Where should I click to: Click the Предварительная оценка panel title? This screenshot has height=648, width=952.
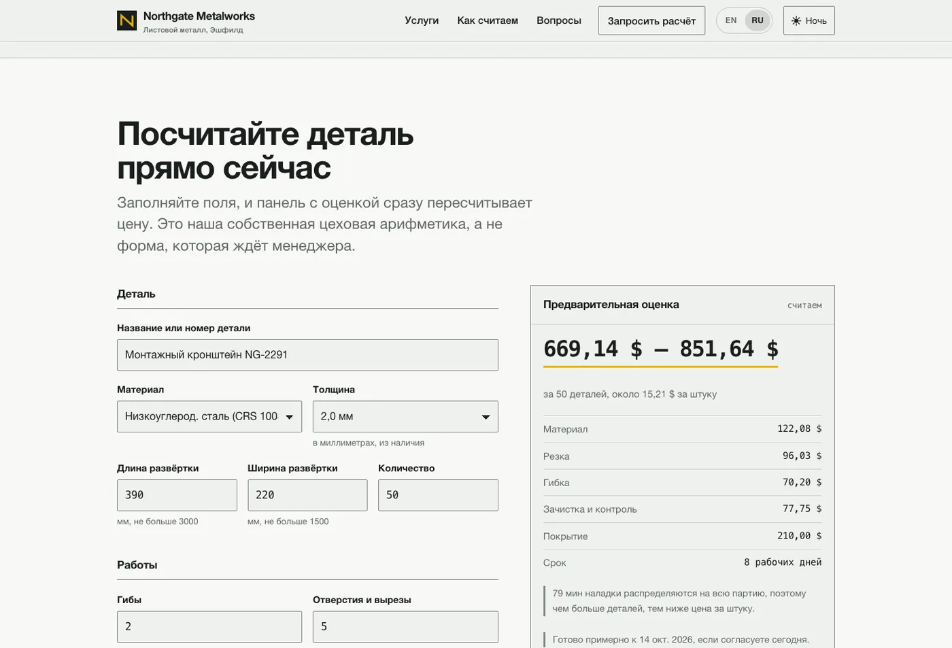(x=611, y=305)
